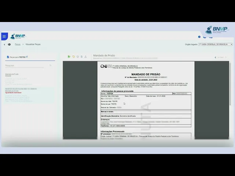Click the document viewer vertical scrollbar

point(230,84)
